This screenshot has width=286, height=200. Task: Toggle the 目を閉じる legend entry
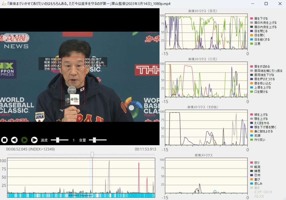259,31
